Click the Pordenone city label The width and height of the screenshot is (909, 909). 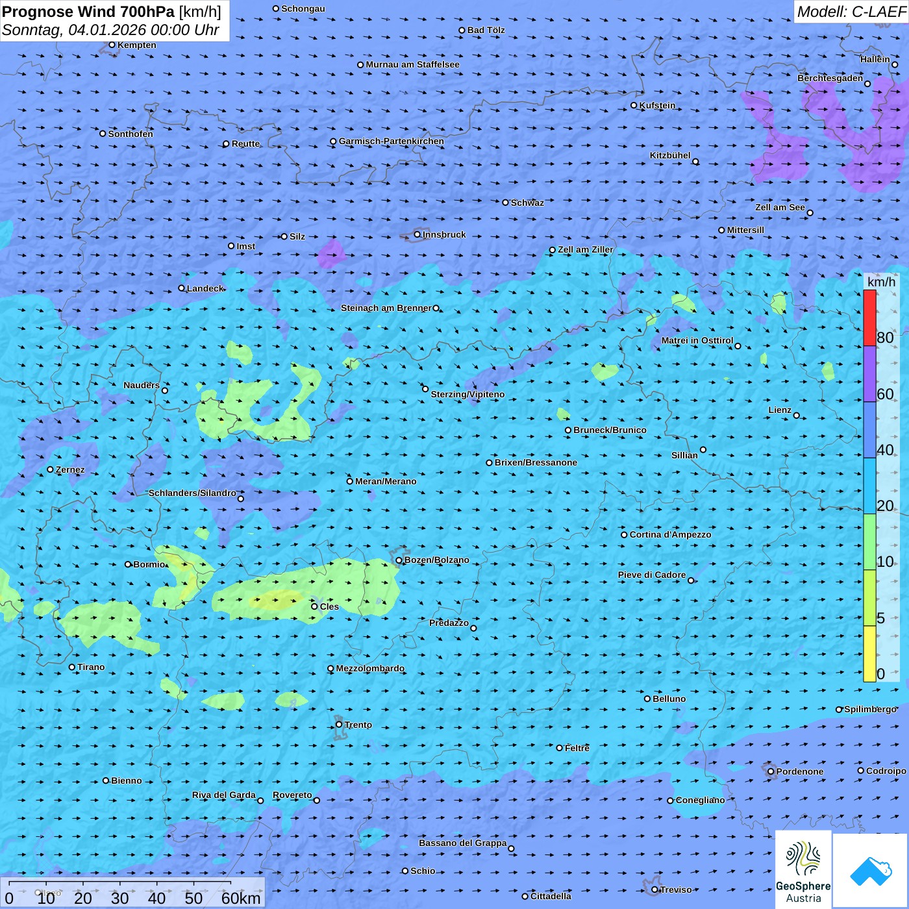[799, 771]
